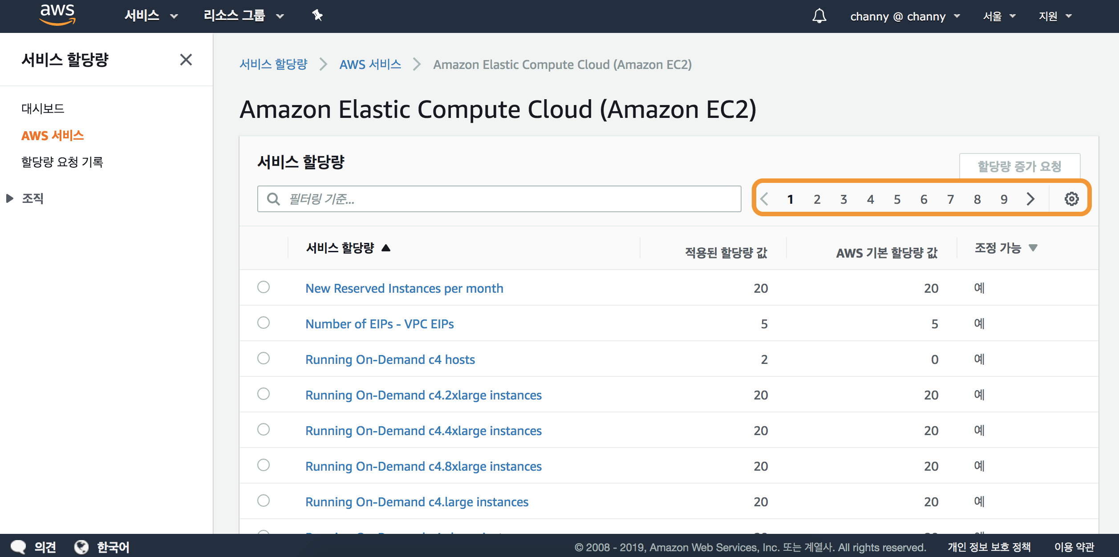Select radio for c4.8xlarge instances row
This screenshot has width=1119, height=557.
point(264,465)
